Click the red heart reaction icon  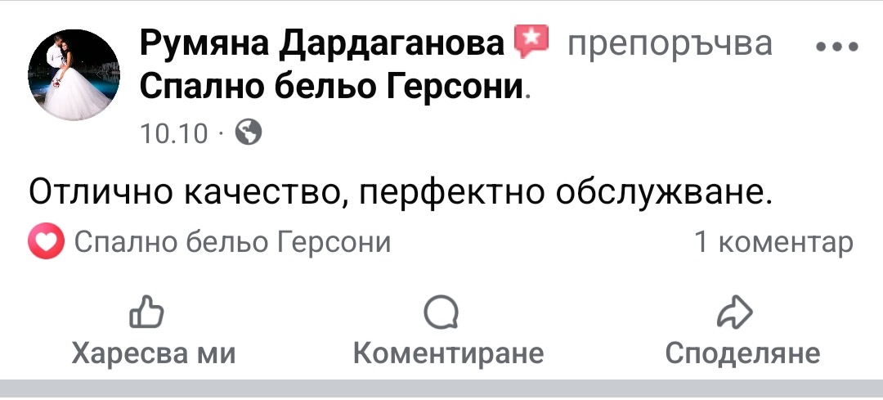pyautogui.click(x=46, y=242)
